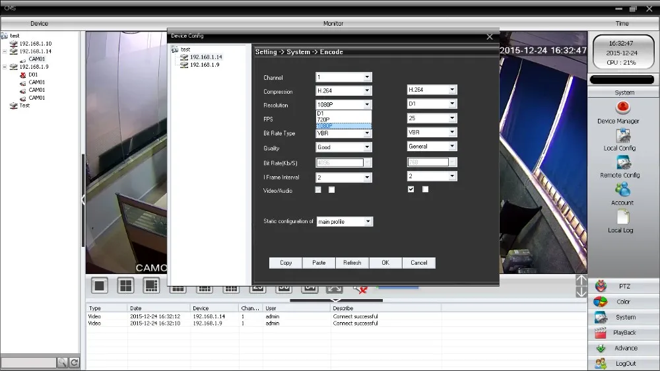The width and height of the screenshot is (660, 371).
Task: Open the Device Manager icon
Action: click(622, 108)
